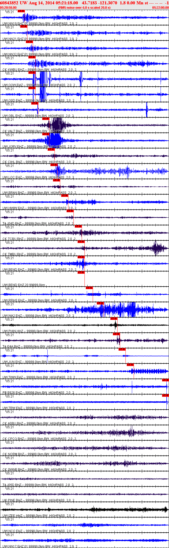169x548 pixels.
Task: Click the red pick flag on UW.TRW trace
Action: [x=166, y=395]
